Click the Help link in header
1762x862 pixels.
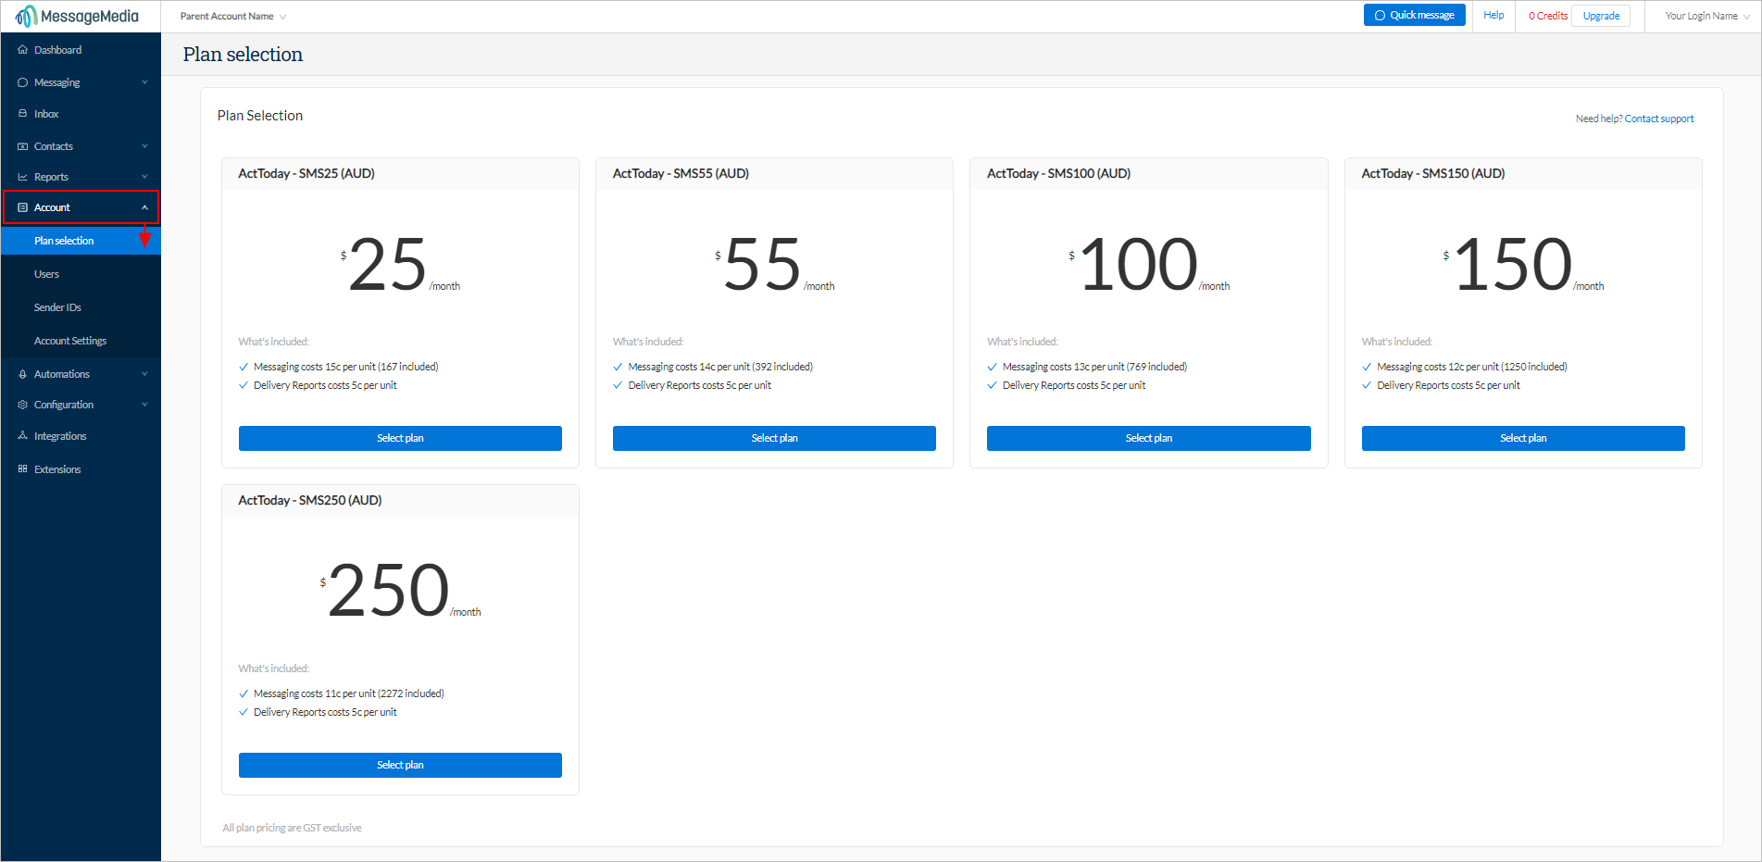[x=1493, y=16]
